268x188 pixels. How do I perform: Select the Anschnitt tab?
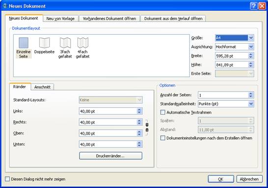(42, 87)
